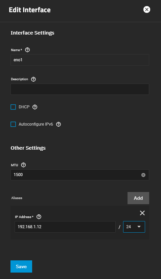Enable the DHCP checkbox
Screen dimensions: 161x279
pyautogui.click(x=13, y=107)
